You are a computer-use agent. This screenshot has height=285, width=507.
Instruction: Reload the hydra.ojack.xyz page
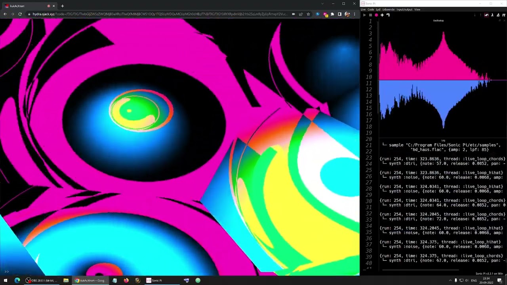tap(20, 14)
